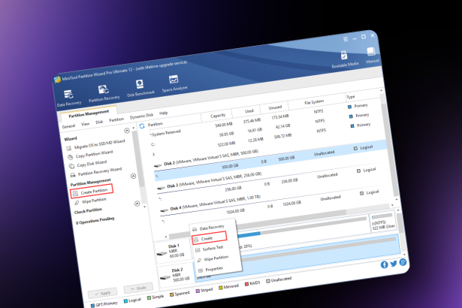The image size is (462, 308).
Task: Click the Simple legend color swatch
Action: 149,297
